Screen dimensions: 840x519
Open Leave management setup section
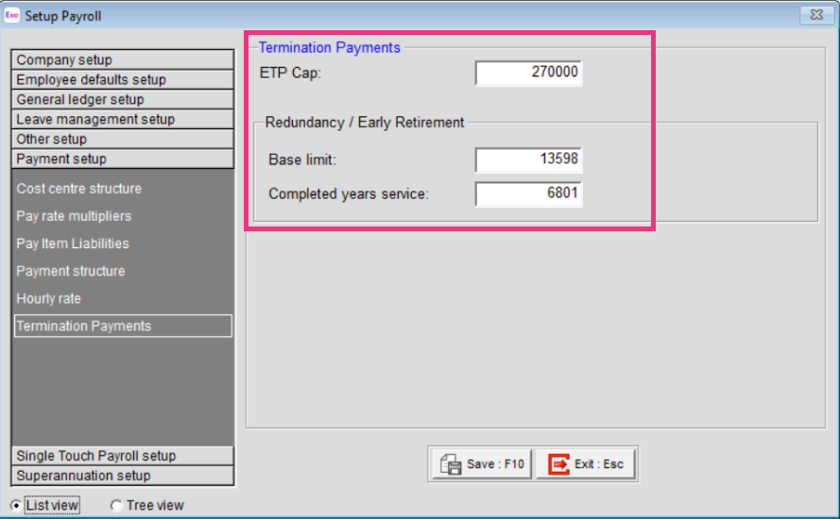tap(123, 119)
